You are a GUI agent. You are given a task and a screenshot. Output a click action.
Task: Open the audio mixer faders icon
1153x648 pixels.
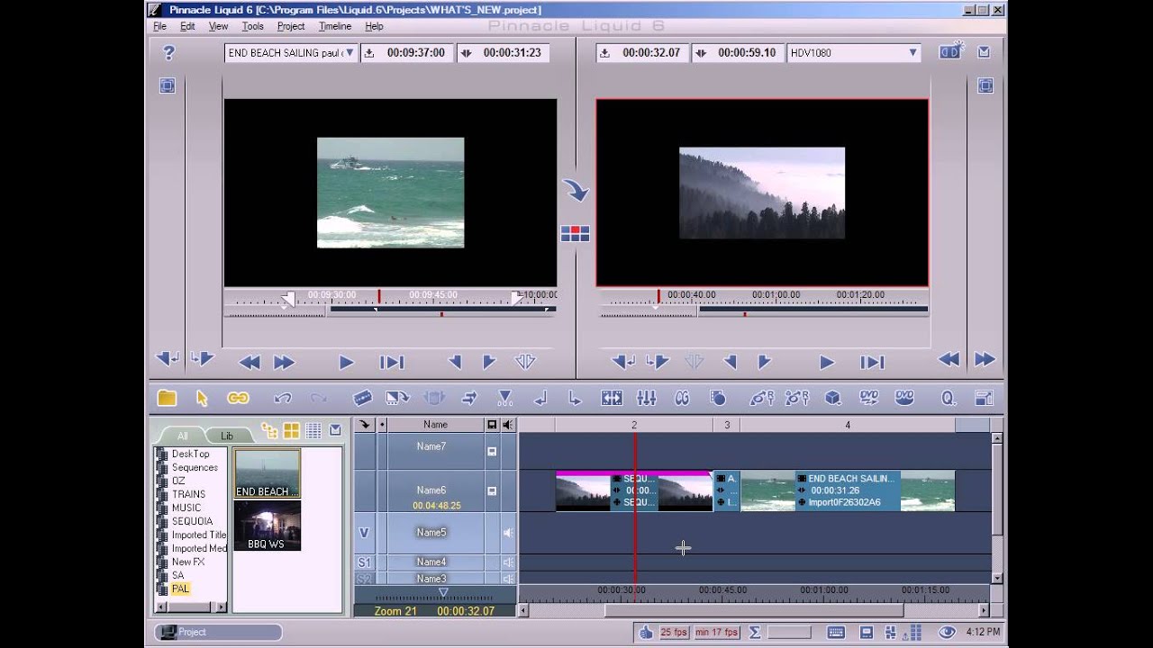coord(646,398)
